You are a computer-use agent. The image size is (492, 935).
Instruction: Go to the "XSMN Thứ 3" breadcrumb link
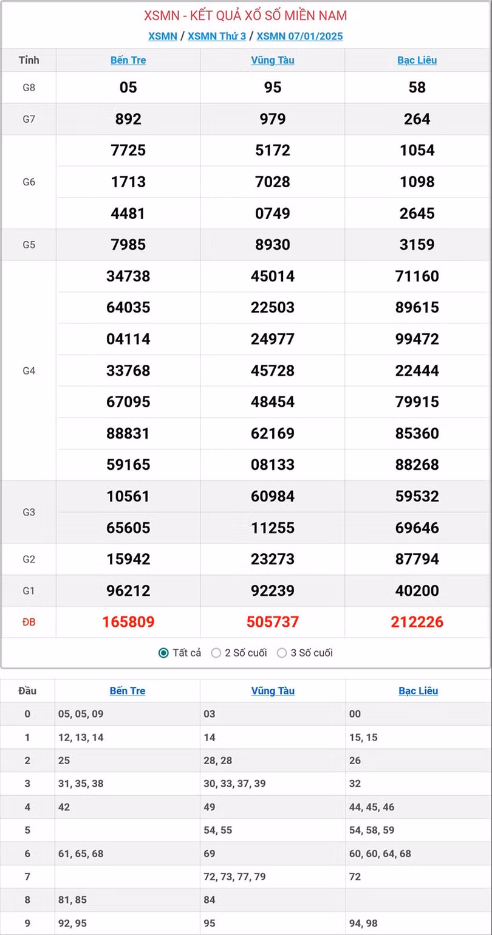tap(217, 36)
